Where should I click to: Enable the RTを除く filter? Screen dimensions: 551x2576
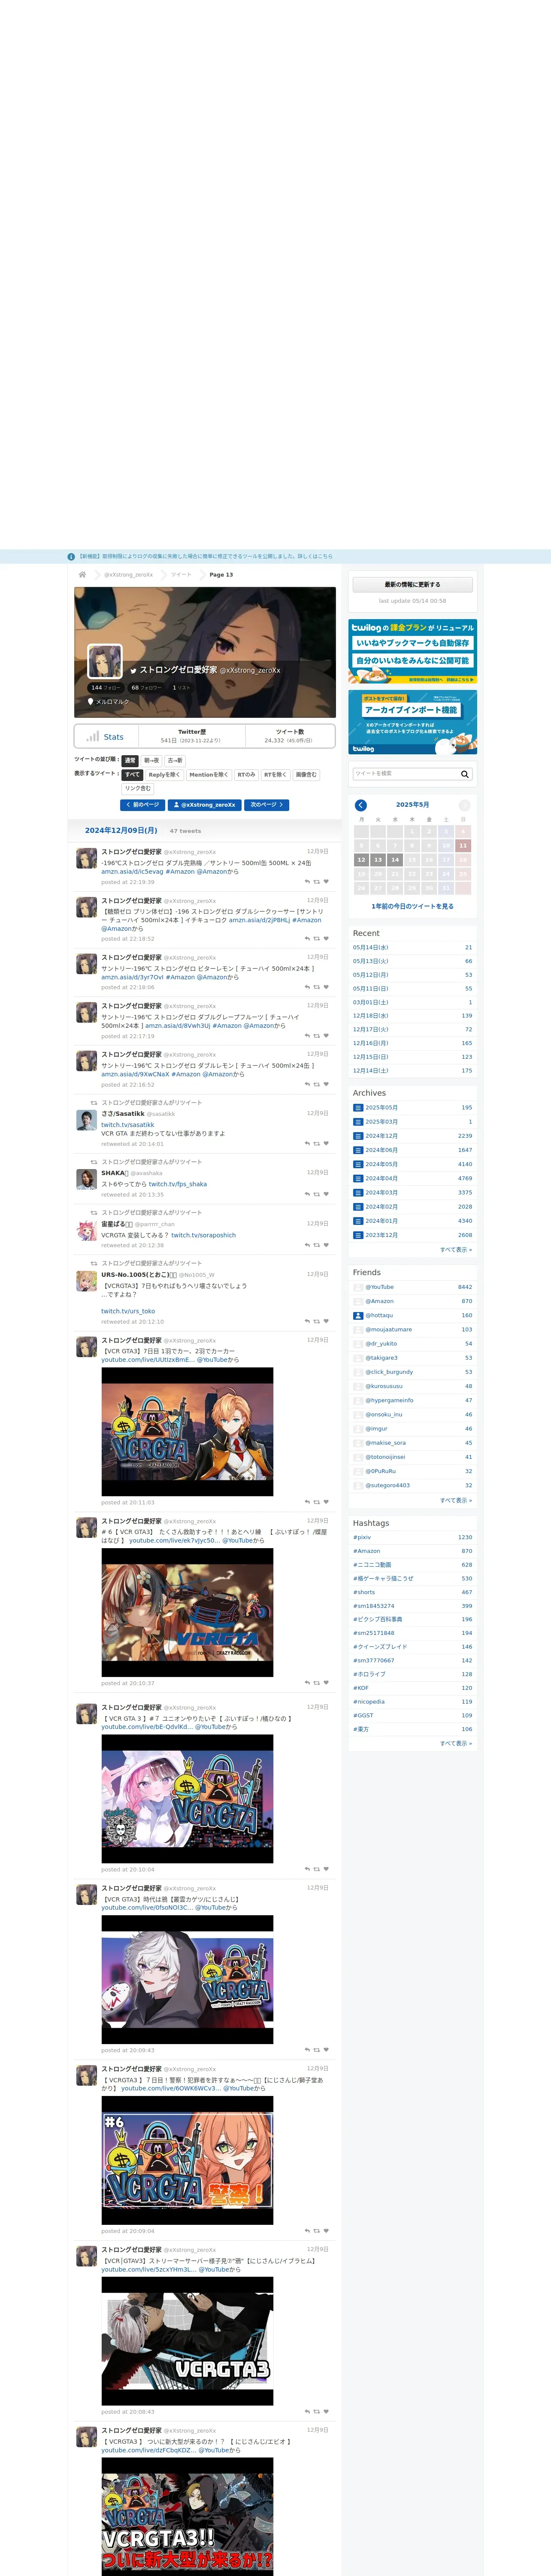pos(275,775)
